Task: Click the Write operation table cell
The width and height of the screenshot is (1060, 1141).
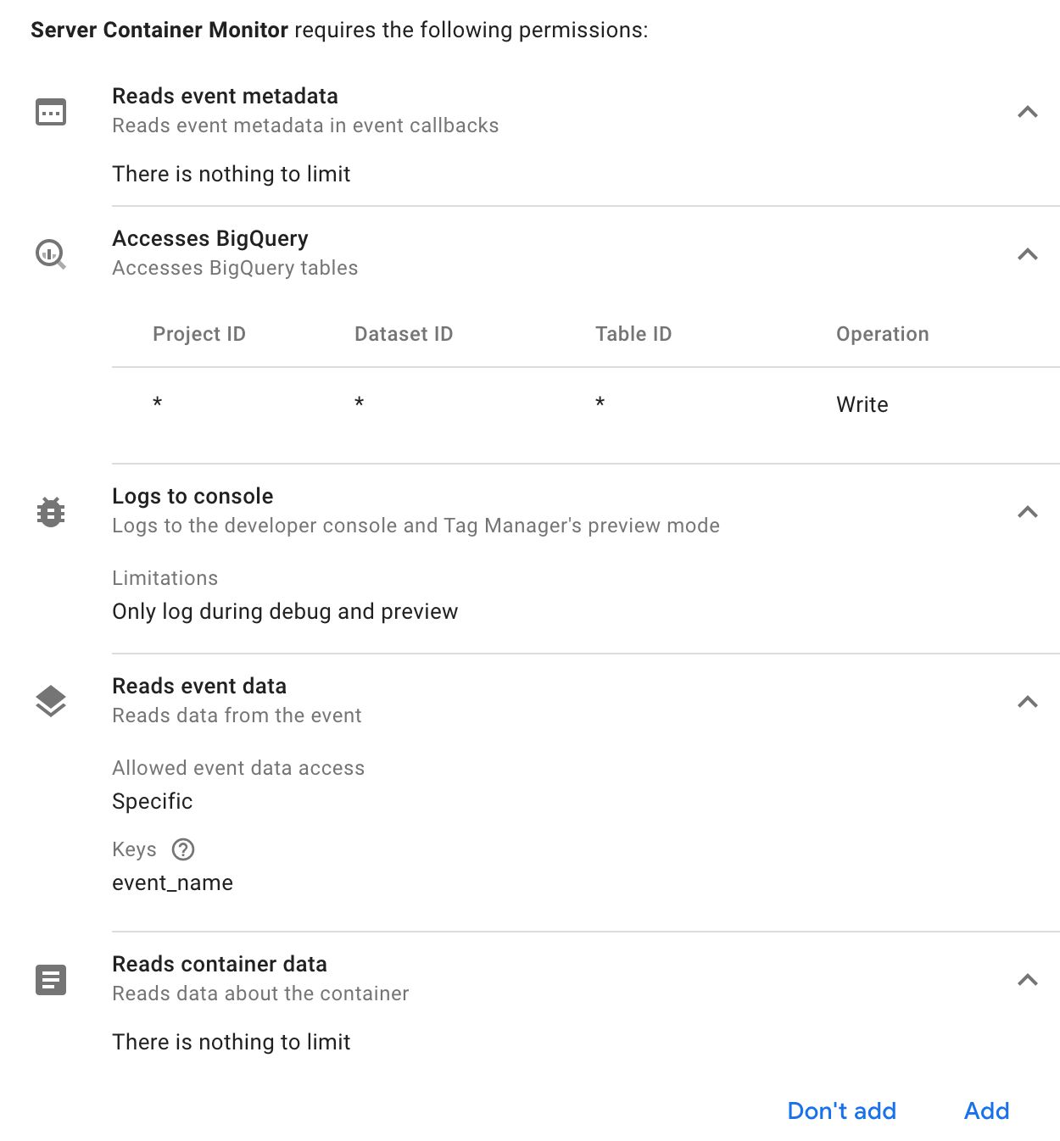Action: point(862,404)
